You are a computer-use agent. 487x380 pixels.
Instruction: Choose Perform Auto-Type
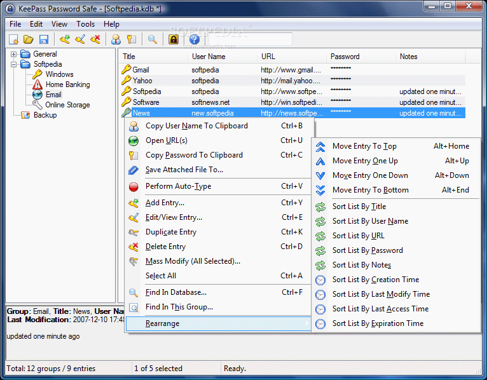click(219, 186)
